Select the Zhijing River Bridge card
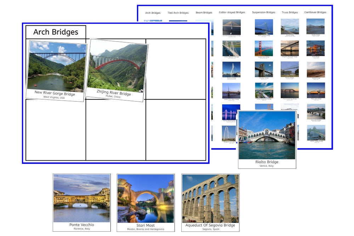 click(117, 70)
